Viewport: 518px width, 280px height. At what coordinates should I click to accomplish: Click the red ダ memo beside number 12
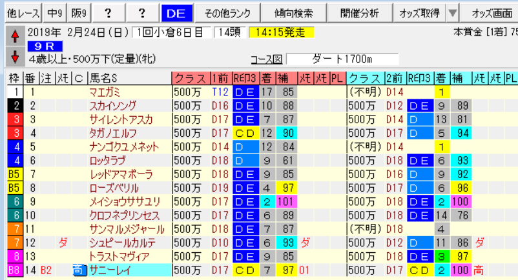pos(63,243)
